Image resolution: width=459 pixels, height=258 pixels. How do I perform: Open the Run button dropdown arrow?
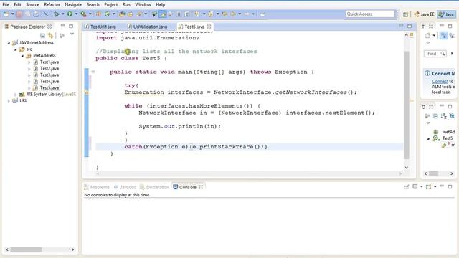point(76,14)
